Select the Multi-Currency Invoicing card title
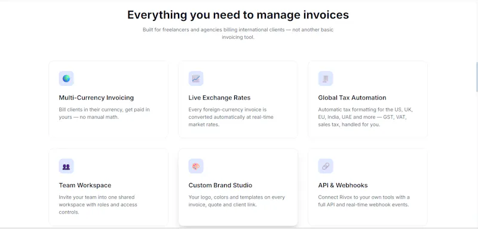This screenshot has width=478, height=229. (x=96, y=98)
